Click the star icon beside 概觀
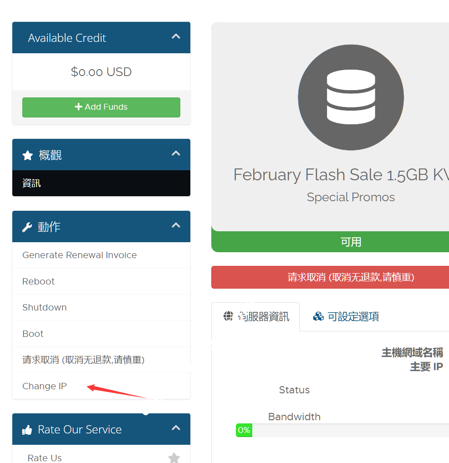The width and height of the screenshot is (449, 463). (x=28, y=156)
